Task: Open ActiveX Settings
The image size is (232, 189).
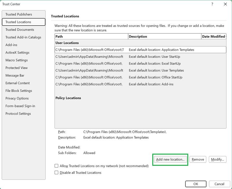Action: [23, 53]
